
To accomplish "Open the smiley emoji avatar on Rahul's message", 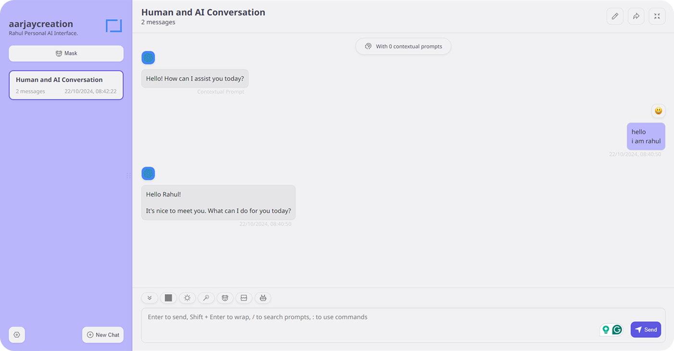I will pyautogui.click(x=658, y=111).
